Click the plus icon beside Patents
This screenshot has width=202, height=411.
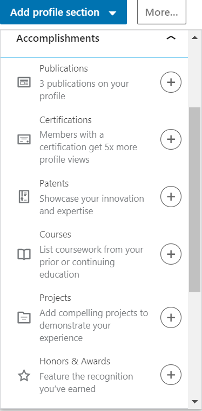(x=171, y=197)
